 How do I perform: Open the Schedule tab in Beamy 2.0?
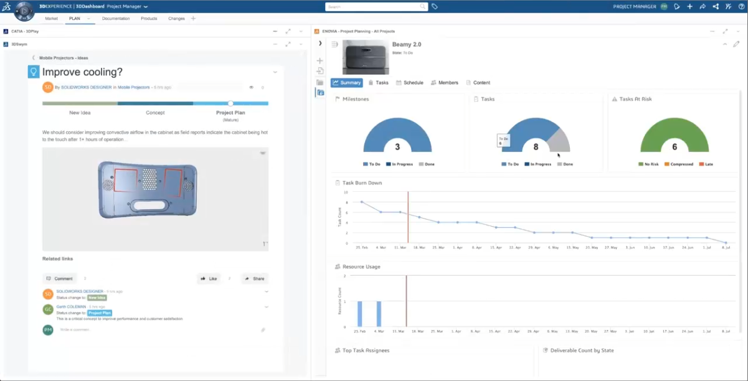(410, 83)
